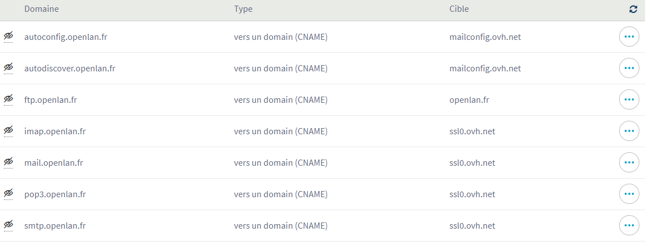Click eye-slash icon beside imap.openlan.fr

pyautogui.click(x=8, y=131)
